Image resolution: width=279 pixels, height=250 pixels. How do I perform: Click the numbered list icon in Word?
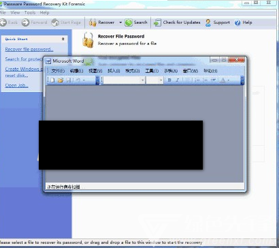[197, 80]
